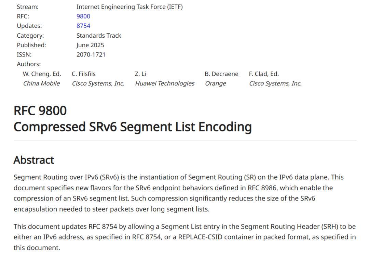This screenshot has width=369, height=257.
Task: Select author name B. Decraene
Action: 221,74
